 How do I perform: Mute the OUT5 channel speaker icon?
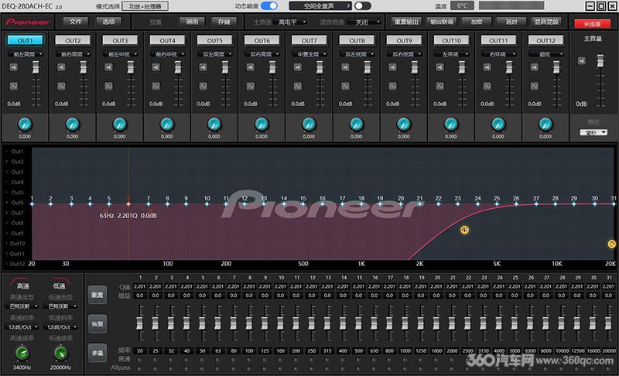pos(203,67)
